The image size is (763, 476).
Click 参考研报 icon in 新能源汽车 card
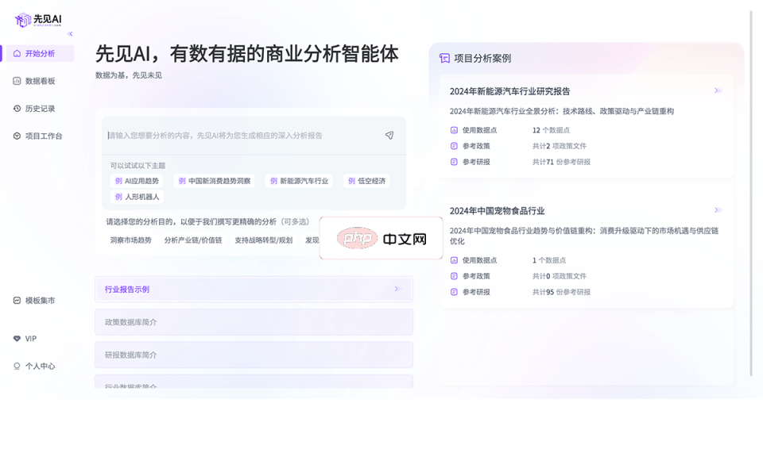[x=454, y=162]
